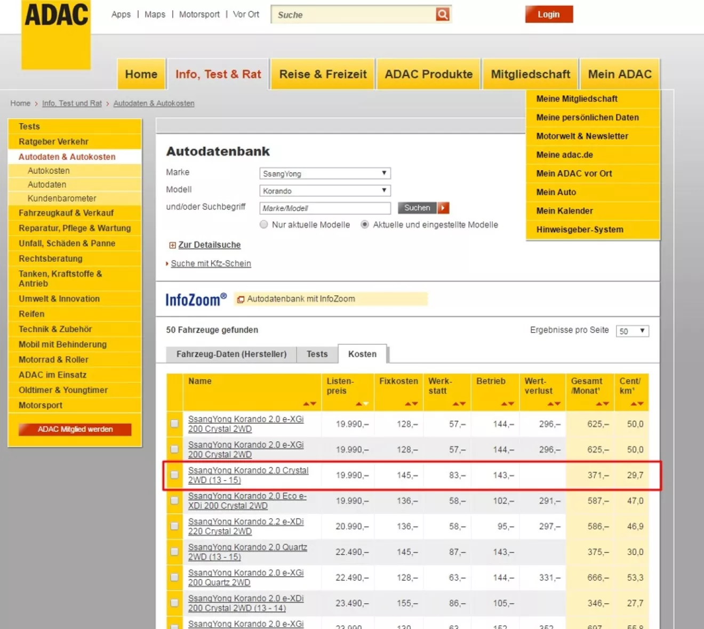The height and width of the screenshot is (629, 704).
Task: Click the icon beside Autodatenbank mit InfoZoom
Action: [x=241, y=300]
